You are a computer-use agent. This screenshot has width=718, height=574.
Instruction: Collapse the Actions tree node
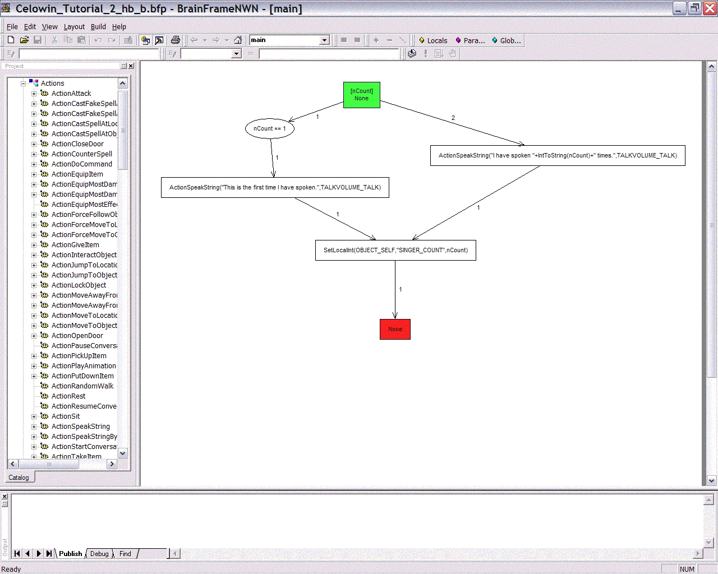tap(24, 84)
